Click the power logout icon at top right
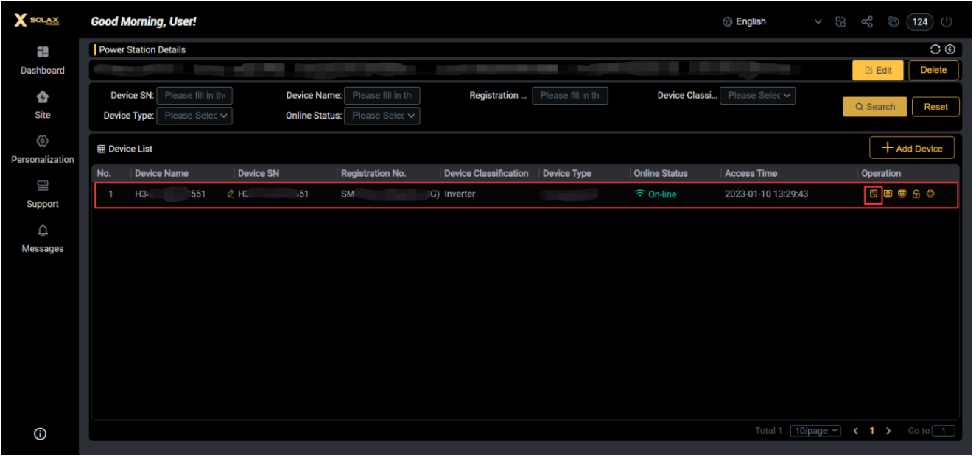This screenshot has height=458, width=976. point(947,22)
